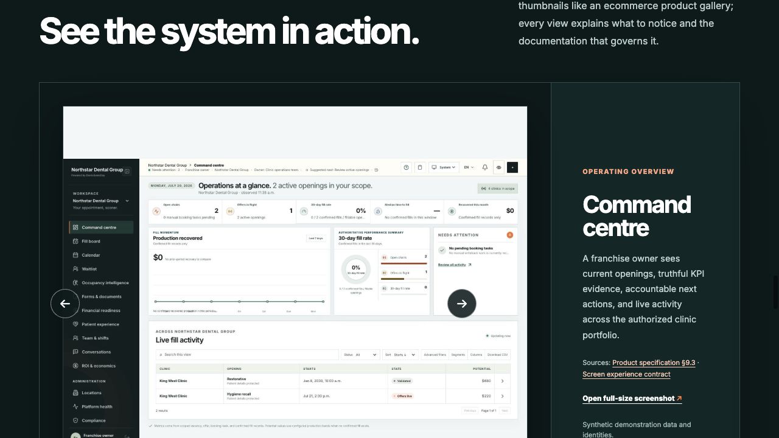Click the Command centre screenshot thumbnail

click(x=295, y=273)
